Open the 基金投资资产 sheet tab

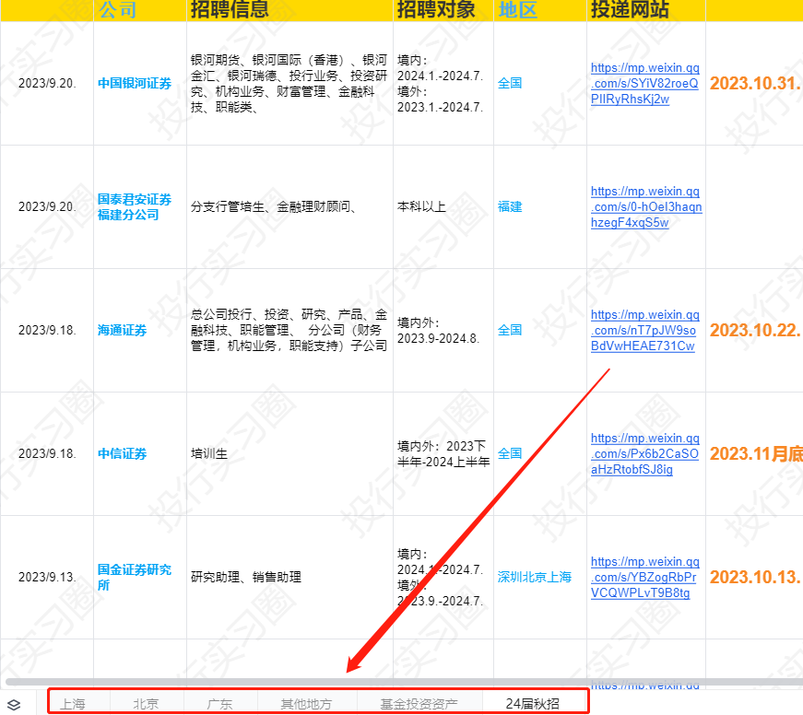(x=419, y=704)
